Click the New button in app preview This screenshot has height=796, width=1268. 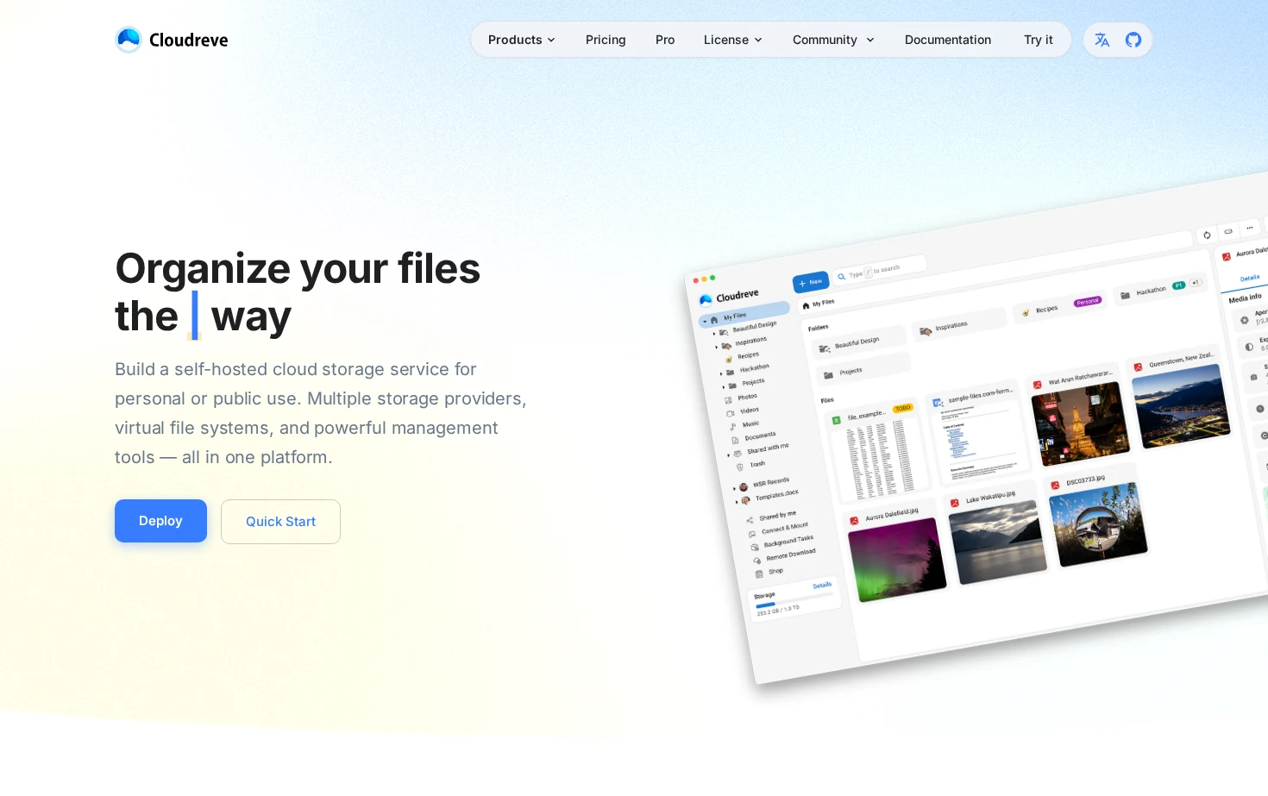811,282
